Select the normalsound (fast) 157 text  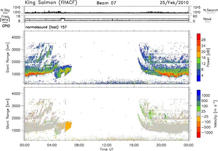click(x=46, y=27)
